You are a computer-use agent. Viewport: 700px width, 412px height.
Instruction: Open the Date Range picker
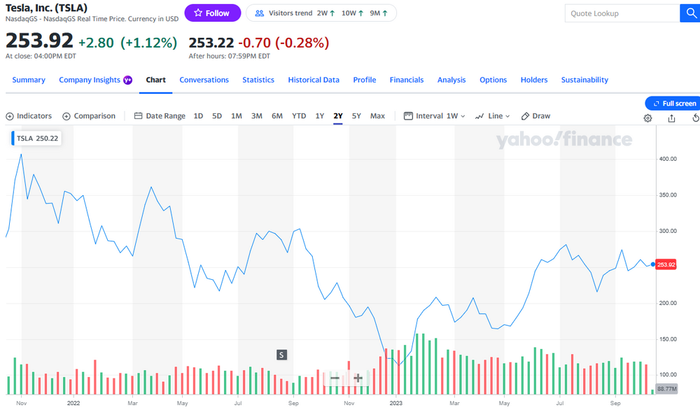(x=160, y=116)
